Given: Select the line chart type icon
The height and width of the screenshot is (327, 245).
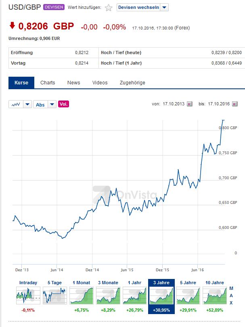Looking at the screenshot, I should pyautogui.click(x=16, y=104).
